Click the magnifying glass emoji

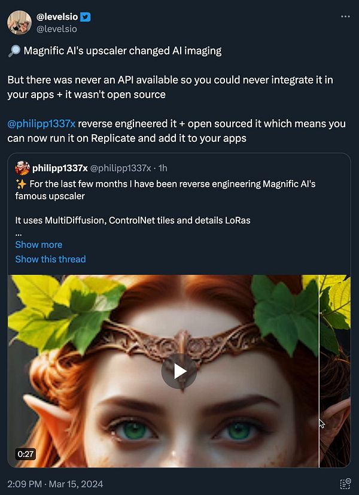(x=14, y=51)
